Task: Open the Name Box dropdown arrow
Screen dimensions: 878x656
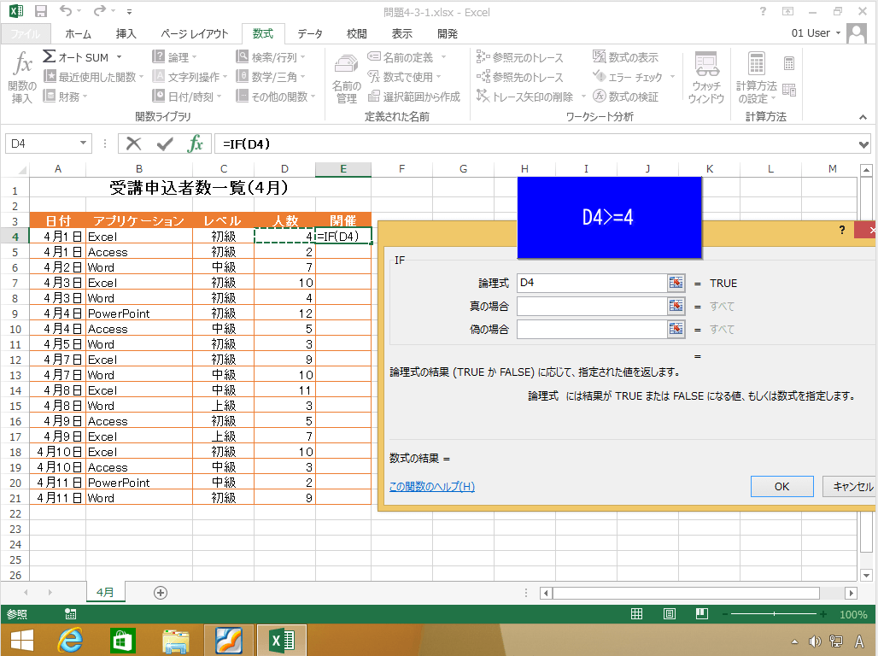Action: click(82, 143)
